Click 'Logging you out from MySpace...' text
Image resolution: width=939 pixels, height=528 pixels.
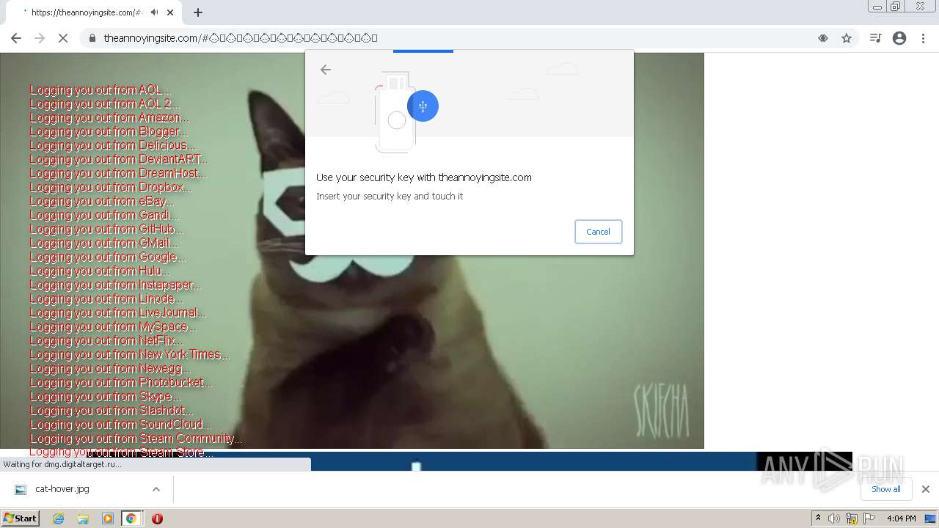(x=114, y=327)
